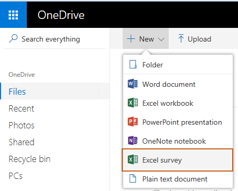Click the Folder icon in menu

tap(133, 64)
